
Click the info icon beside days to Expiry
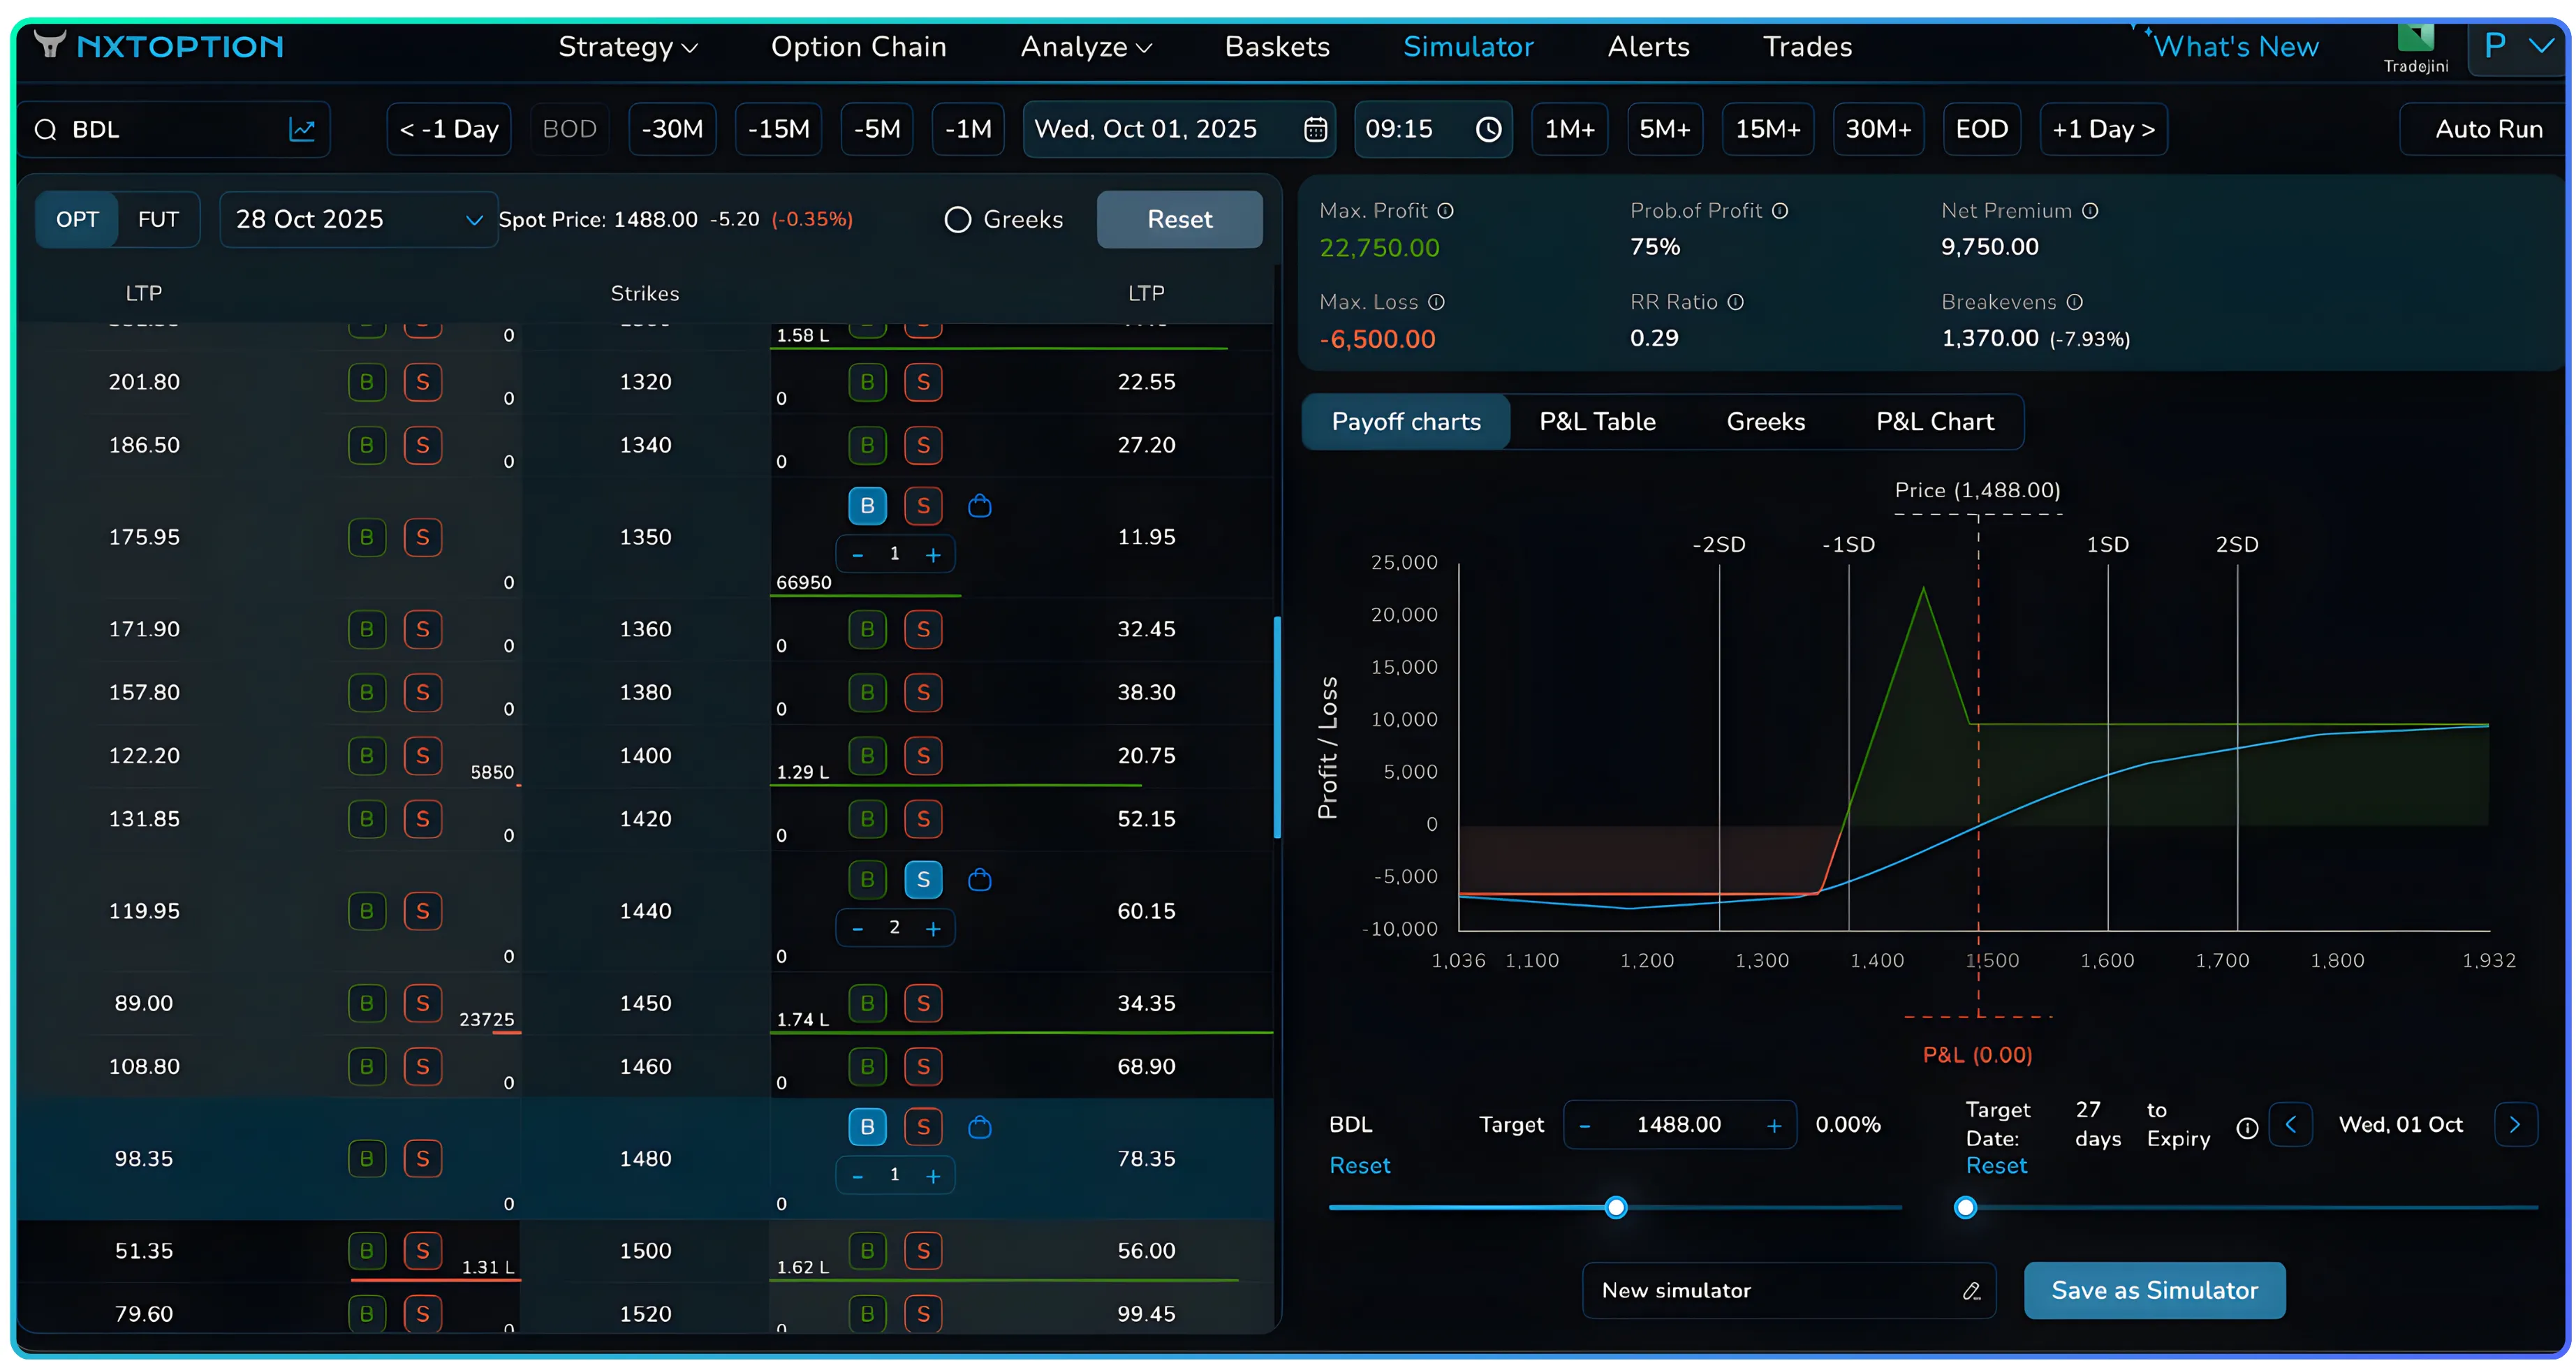[2247, 1128]
